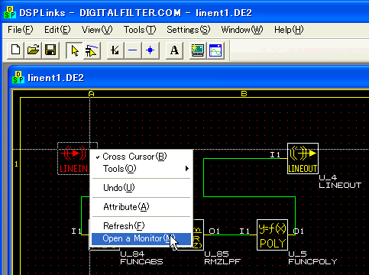369x275 pixels.
Task: Click the U_5 FUNCPOLY label text
Action: 312,257
